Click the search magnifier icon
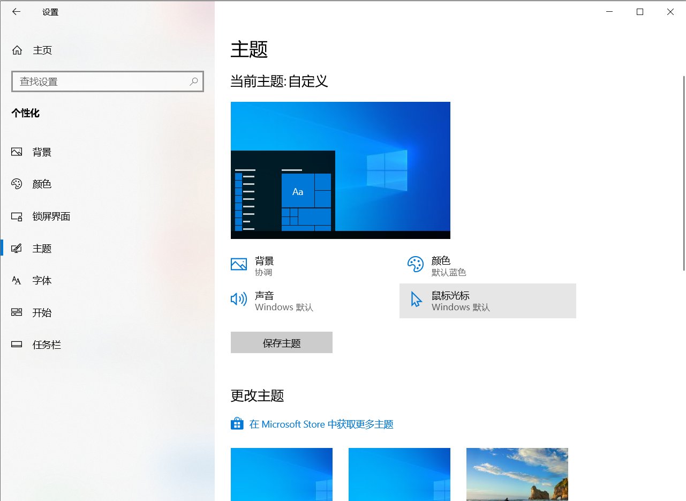This screenshot has width=686, height=501. click(x=193, y=81)
